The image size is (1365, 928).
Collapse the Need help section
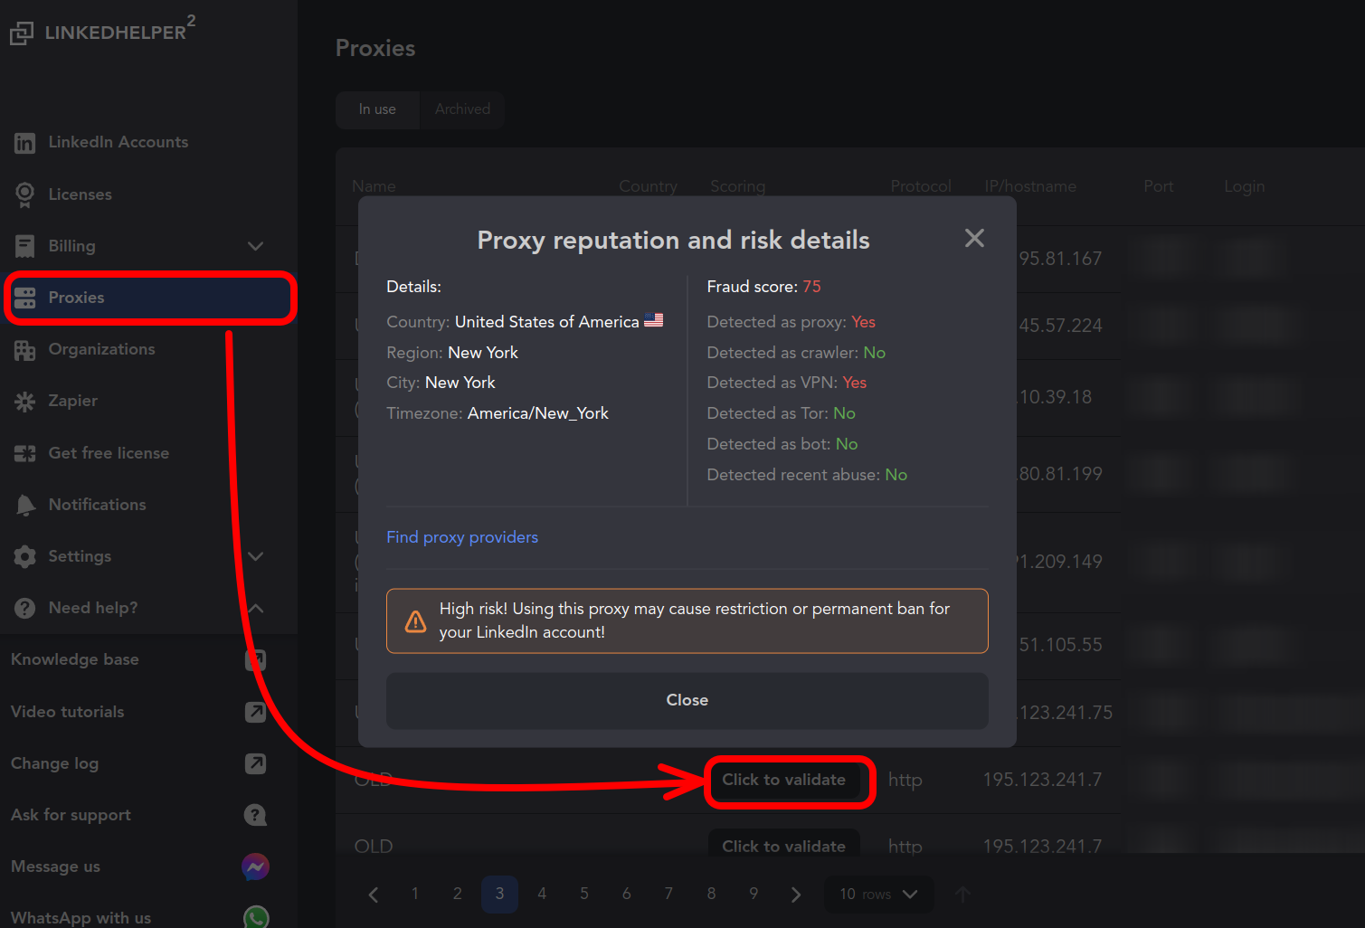pos(255,607)
